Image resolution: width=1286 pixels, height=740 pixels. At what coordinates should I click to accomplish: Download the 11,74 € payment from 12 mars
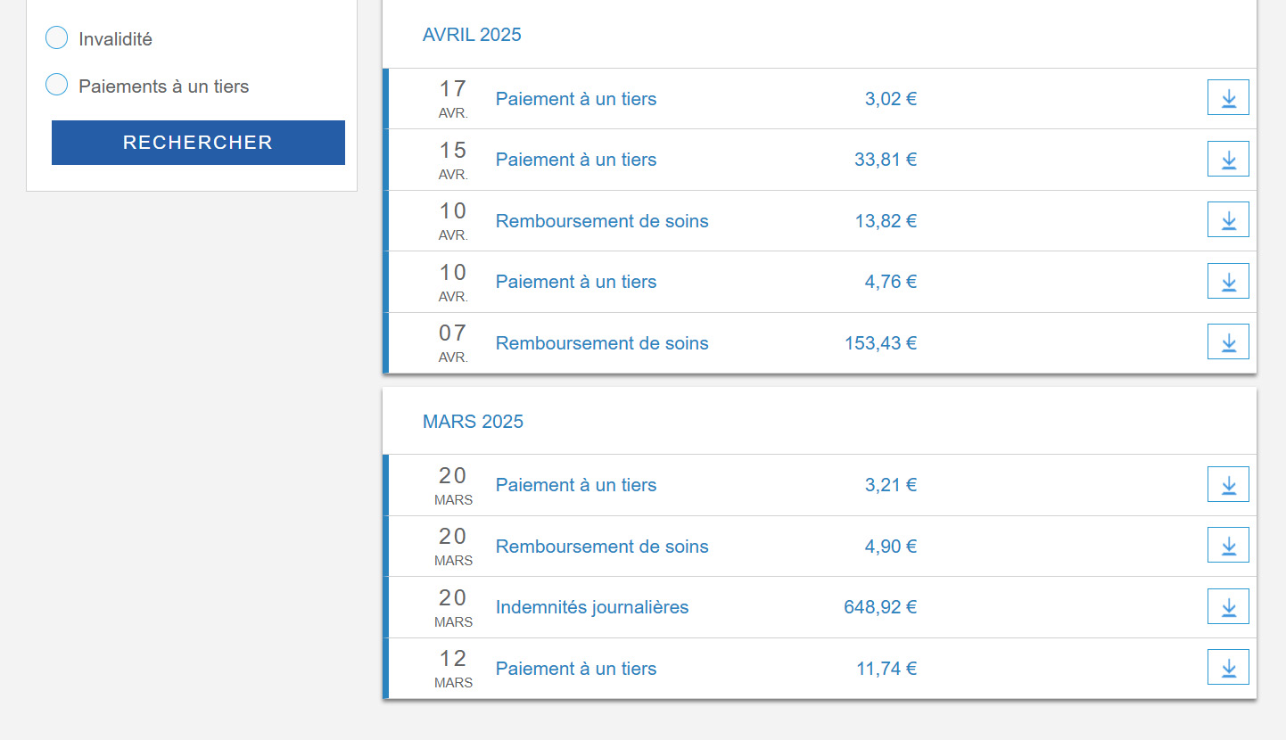click(x=1228, y=667)
